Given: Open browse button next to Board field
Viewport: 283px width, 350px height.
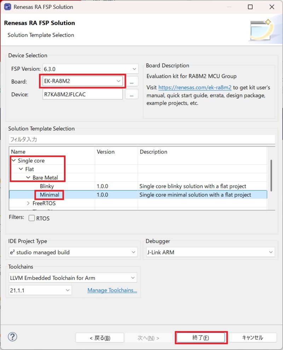Looking at the screenshot, I should pos(132,81).
